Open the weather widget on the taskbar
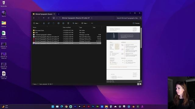 [5, 107]
